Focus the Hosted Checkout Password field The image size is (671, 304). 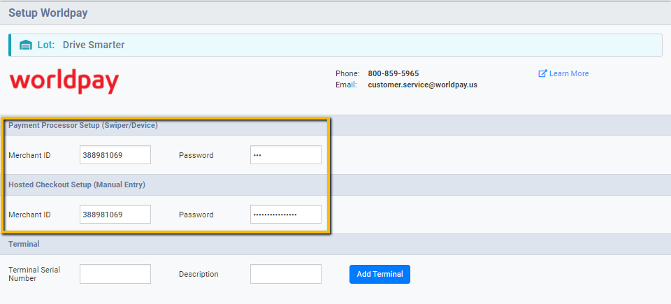tap(286, 214)
